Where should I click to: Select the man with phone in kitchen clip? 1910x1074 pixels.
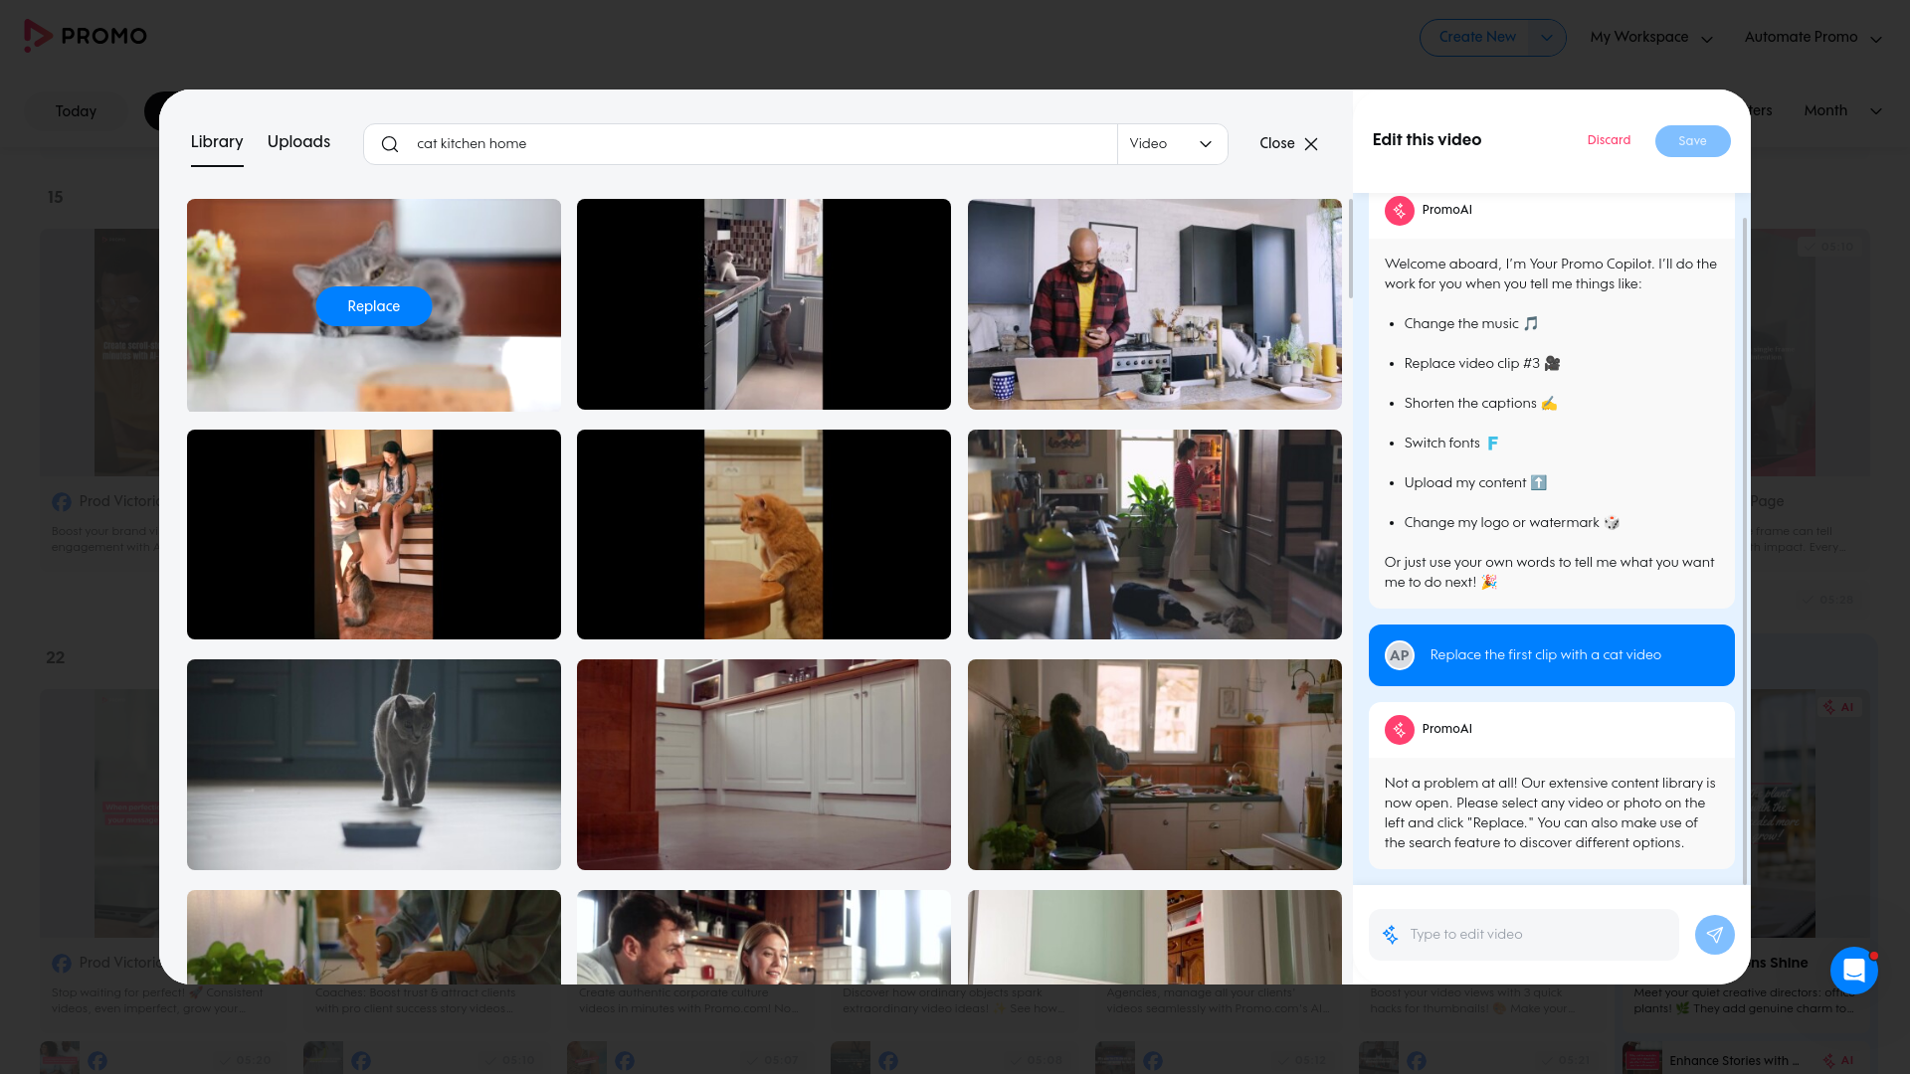1154,304
